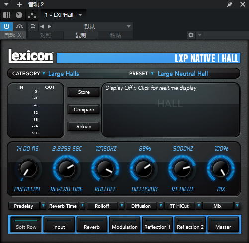Open the window menu triangle at top-left
249x243 pixels.
[x=6, y=4]
